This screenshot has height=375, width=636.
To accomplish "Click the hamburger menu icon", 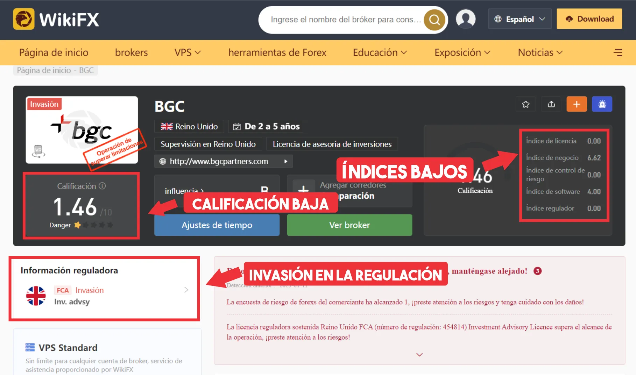I will [618, 52].
